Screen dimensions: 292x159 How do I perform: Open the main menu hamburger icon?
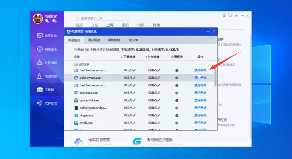pyautogui.click(x=236, y=16)
